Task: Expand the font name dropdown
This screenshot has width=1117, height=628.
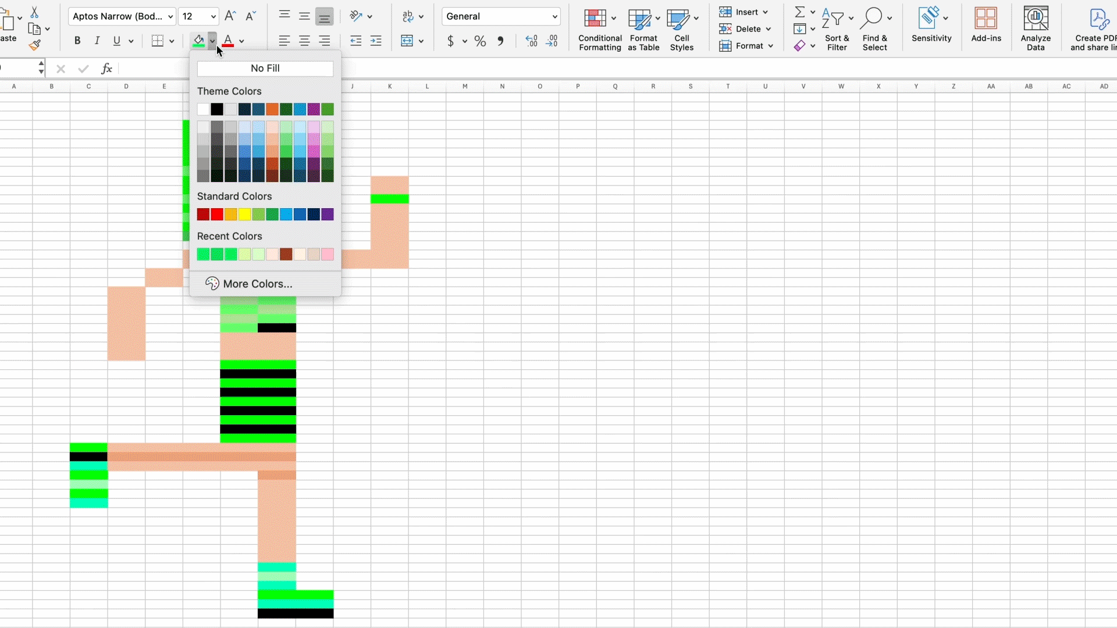Action: [170, 16]
